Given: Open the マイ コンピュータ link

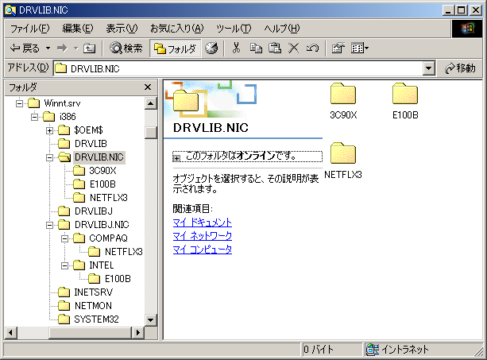Looking at the screenshot, I should [203, 250].
